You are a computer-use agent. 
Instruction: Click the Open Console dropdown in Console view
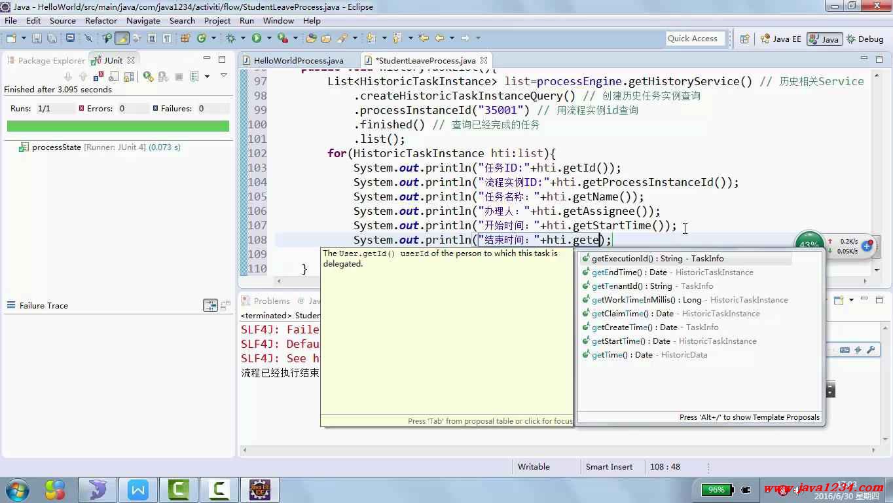coord(851,300)
